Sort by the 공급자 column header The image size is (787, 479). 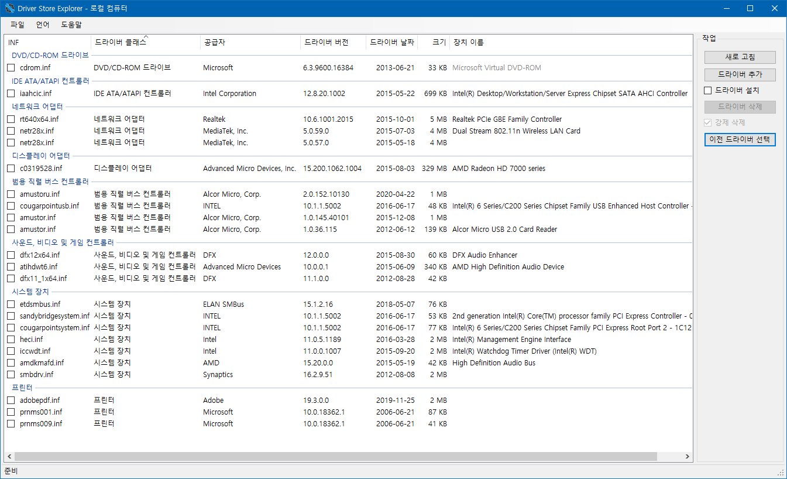pos(250,42)
